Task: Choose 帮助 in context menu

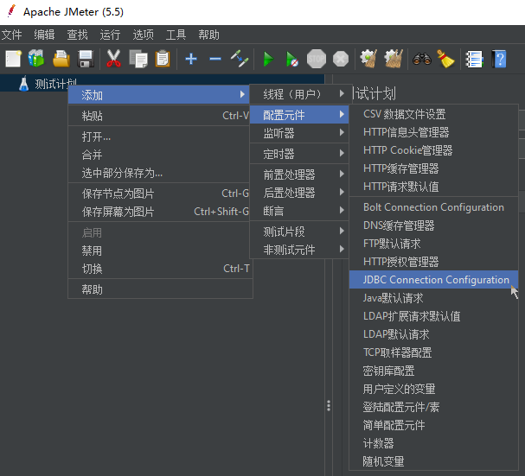Action: [x=160, y=289]
